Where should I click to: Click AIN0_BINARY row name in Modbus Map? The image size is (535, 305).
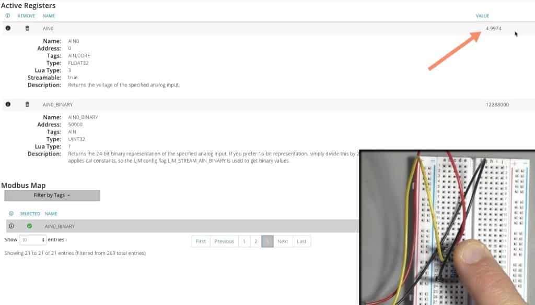coord(60,226)
